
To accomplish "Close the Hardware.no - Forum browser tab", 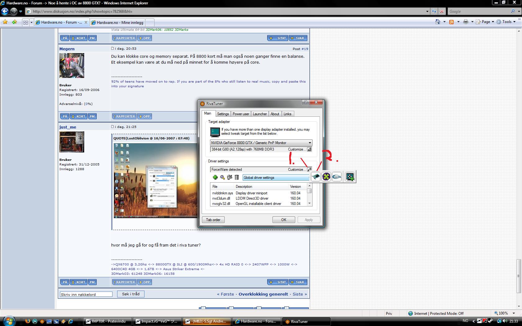I will point(86,22).
